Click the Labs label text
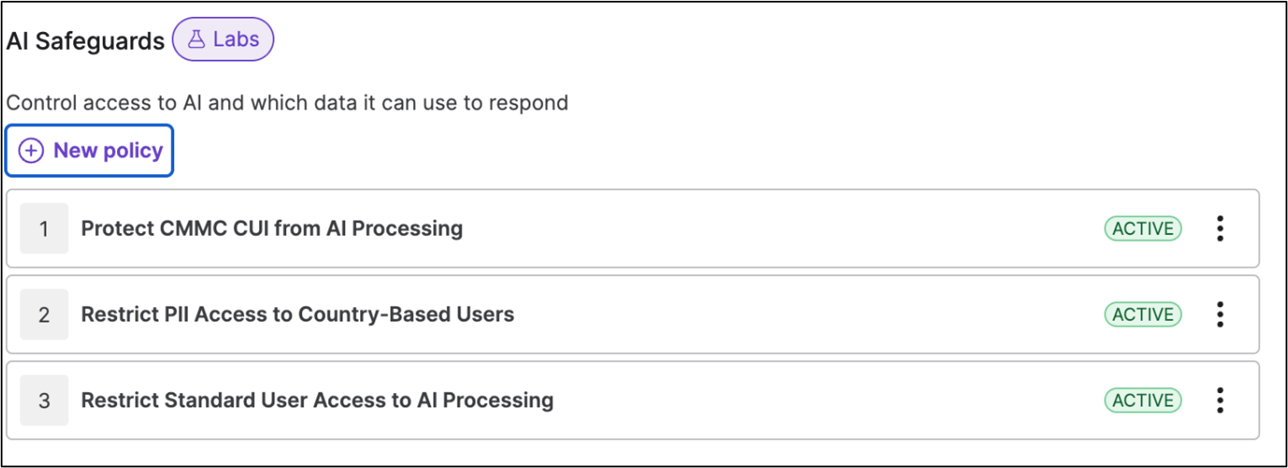The width and height of the screenshot is (1288, 468). 236,40
